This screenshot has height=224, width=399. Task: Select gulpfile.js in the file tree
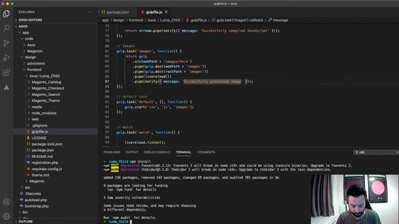[x=55, y=131]
